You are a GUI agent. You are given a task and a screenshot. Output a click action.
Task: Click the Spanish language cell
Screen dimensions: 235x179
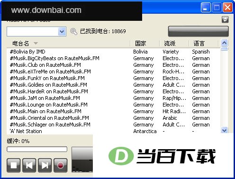201,52
